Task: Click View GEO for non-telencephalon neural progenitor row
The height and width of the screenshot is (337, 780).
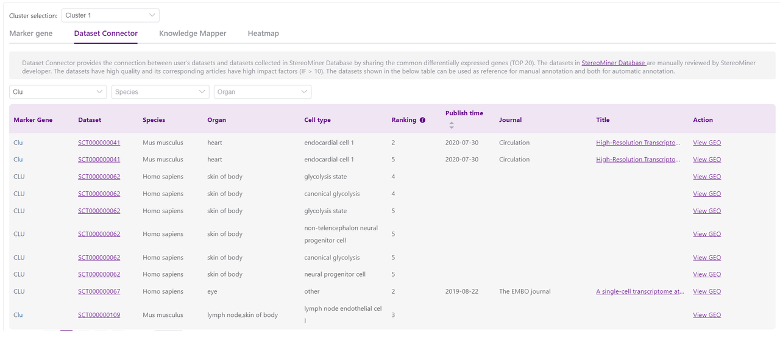Action: click(x=707, y=234)
